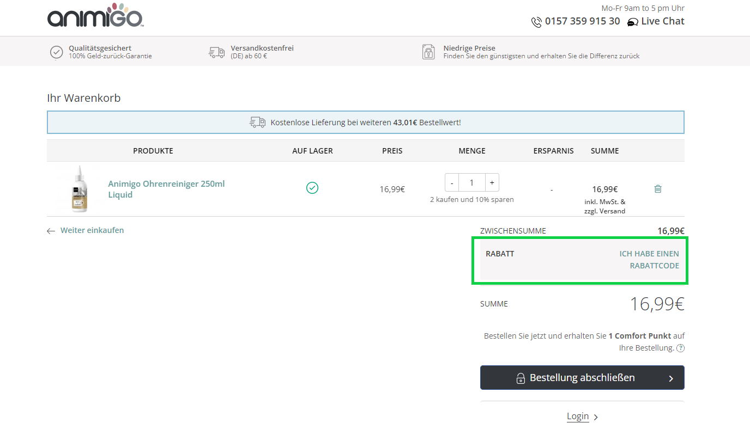Click the green in-stock check icon
The width and height of the screenshot is (750, 429).
tap(312, 188)
